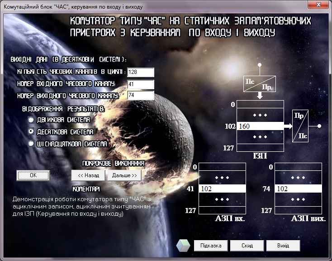Click the OK button
Image resolution: width=332 pixels, height=261 pixels.
pyautogui.click(x=33, y=175)
